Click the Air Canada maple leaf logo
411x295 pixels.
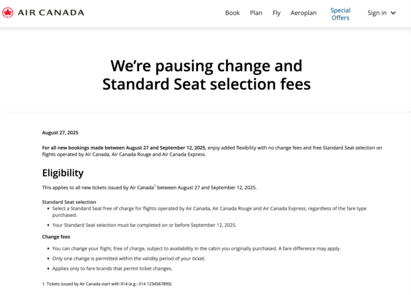point(8,12)
